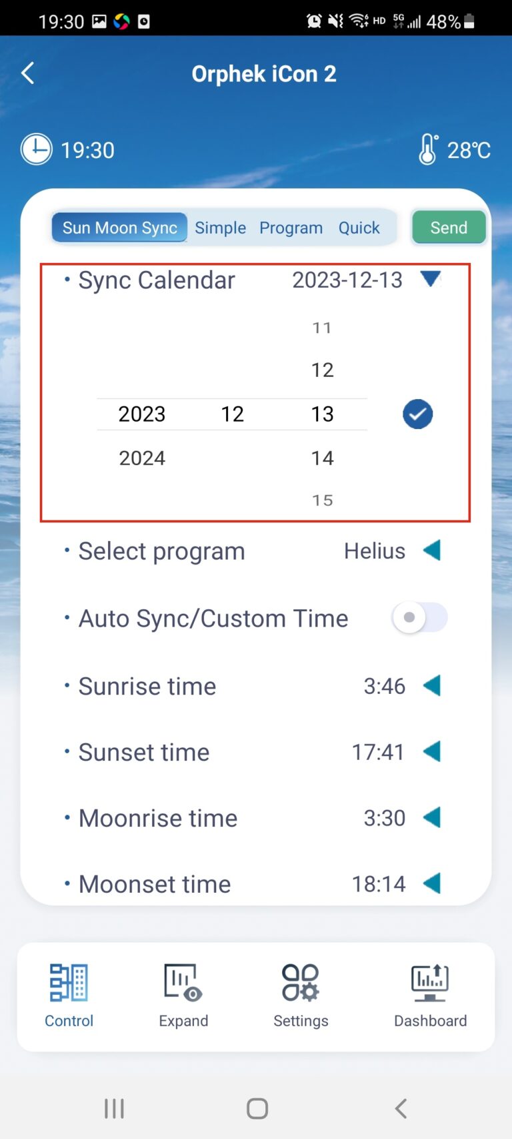Select the Quick mode tab
Screen dimensions: 512x1139
[359, 228]
